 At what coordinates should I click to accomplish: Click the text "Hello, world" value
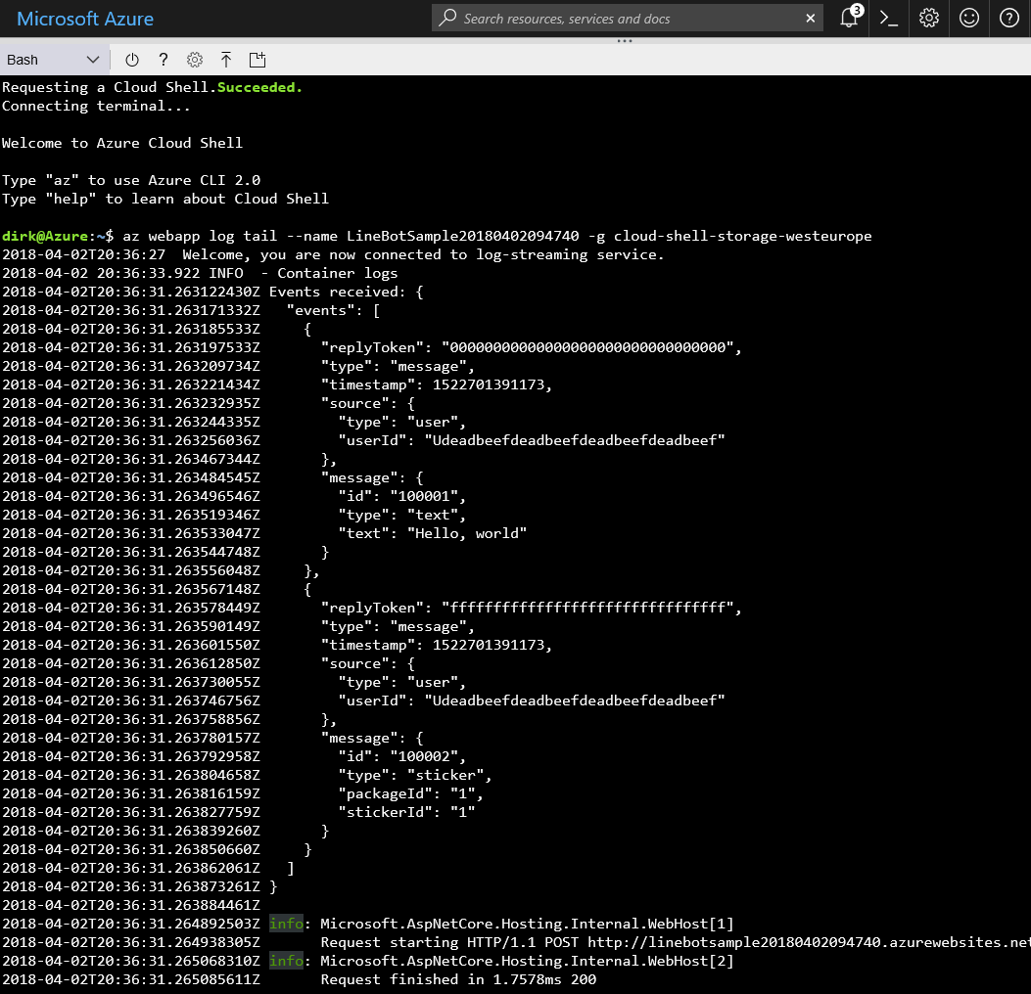[x=467, y=533]
